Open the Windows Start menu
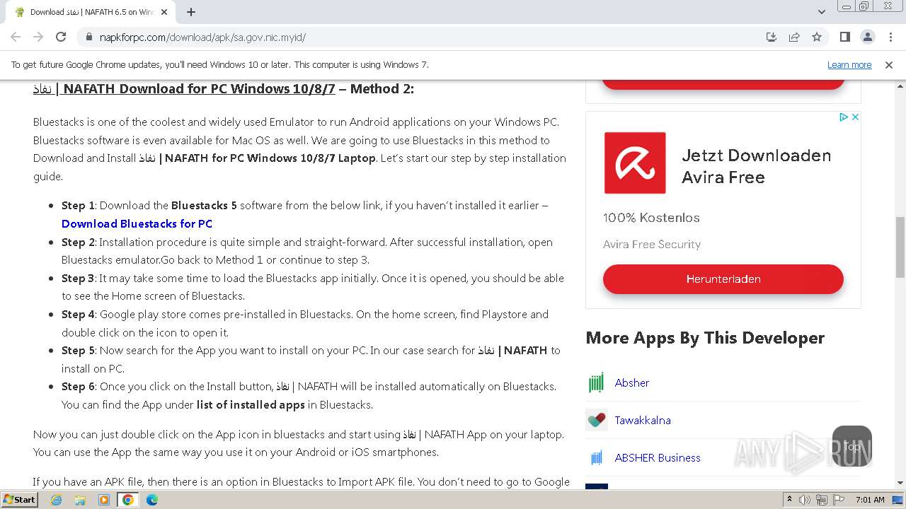The image size is (906, 509). point(19,499)
